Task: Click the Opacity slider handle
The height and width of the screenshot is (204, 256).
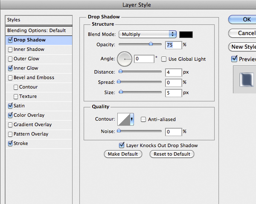Action: coord(151,44)
